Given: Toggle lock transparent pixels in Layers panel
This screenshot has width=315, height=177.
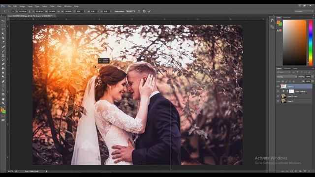Looking at the screenshot, I should 283,81.
